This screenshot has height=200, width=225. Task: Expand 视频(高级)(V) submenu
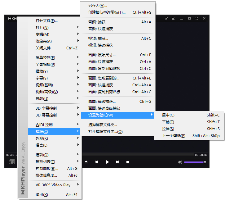(54, 92)
